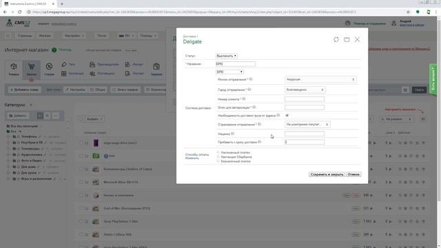
Task: Click into the Наценка input field
Action: point(305,134)
